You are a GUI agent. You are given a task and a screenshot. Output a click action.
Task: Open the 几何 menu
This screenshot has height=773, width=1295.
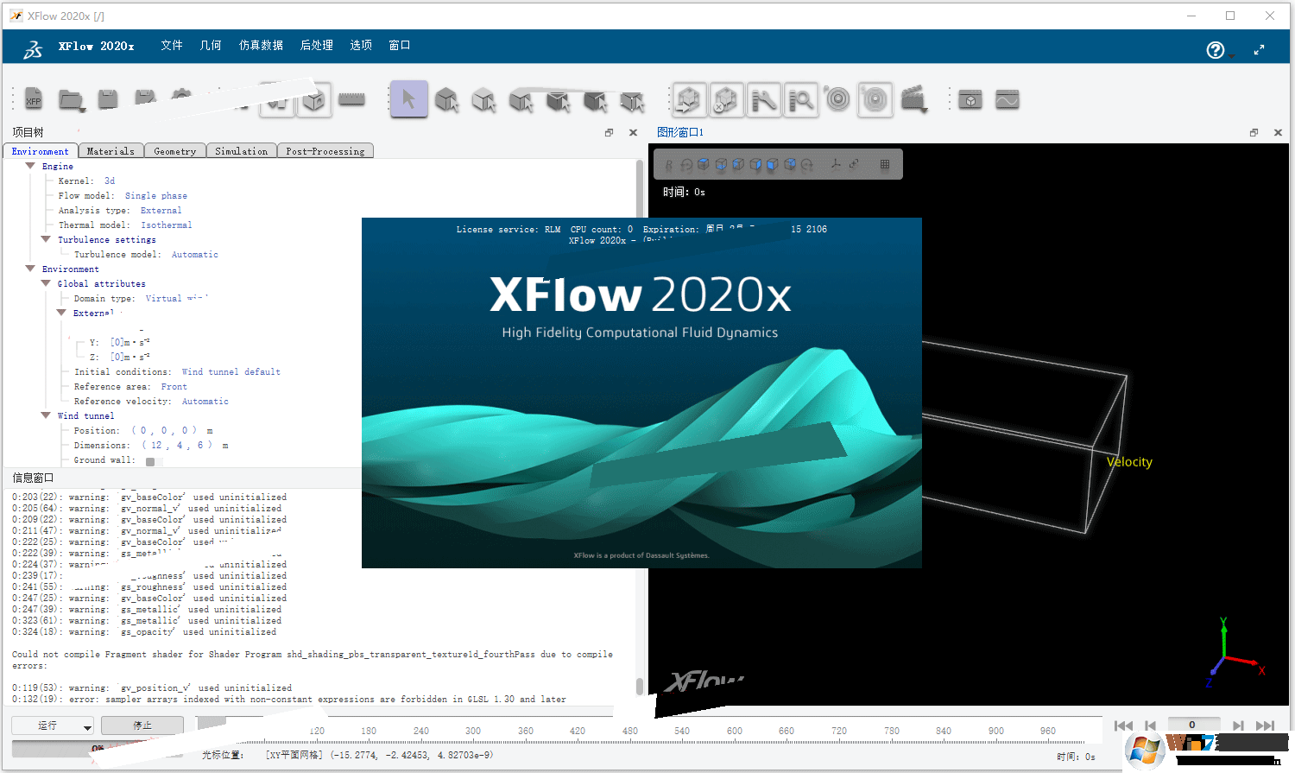tap(211, 45)
